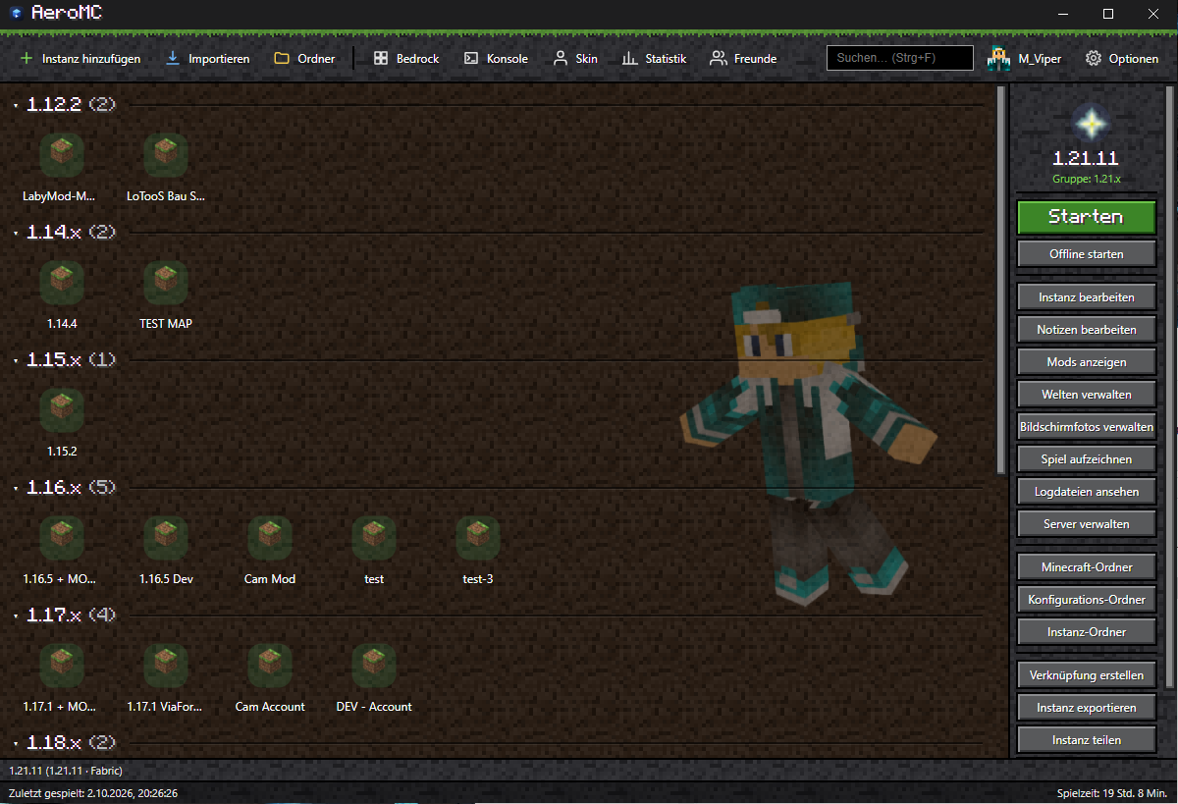Select the LabyMod-M... instance icon
The image size is (1178, 804).
click(62, 154)
